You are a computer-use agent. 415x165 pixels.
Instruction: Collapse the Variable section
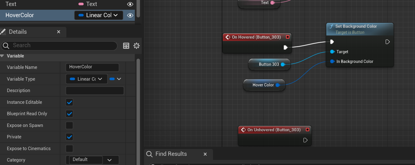pyautogui.click(x=2, y=56)
